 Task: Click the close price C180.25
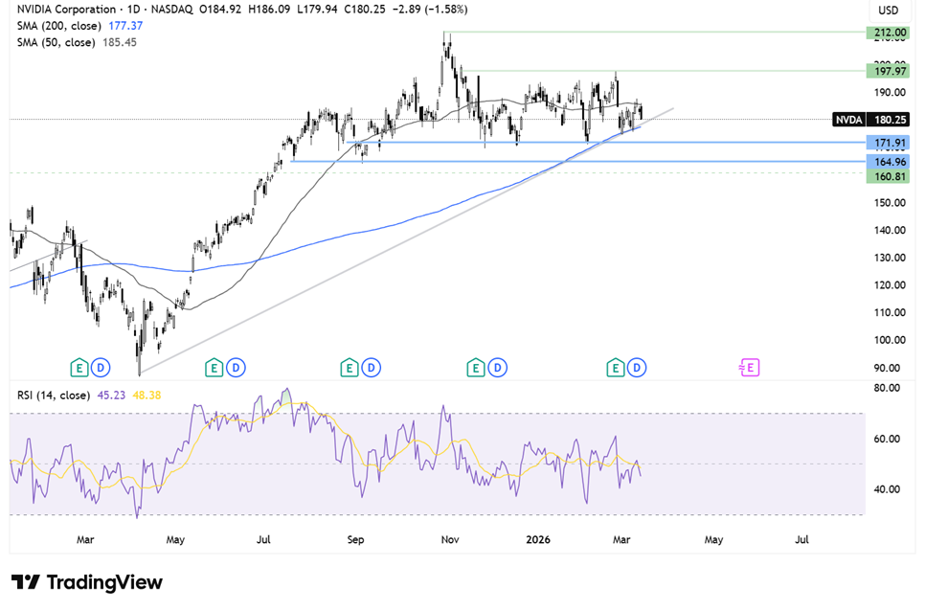[x=365, y=10]
